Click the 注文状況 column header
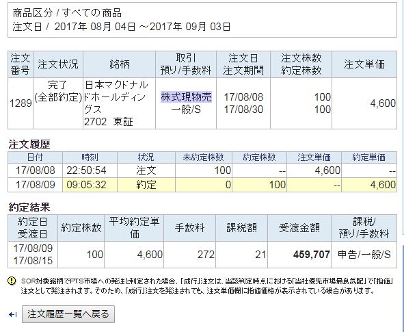404x332 pixels. (58, 64)
